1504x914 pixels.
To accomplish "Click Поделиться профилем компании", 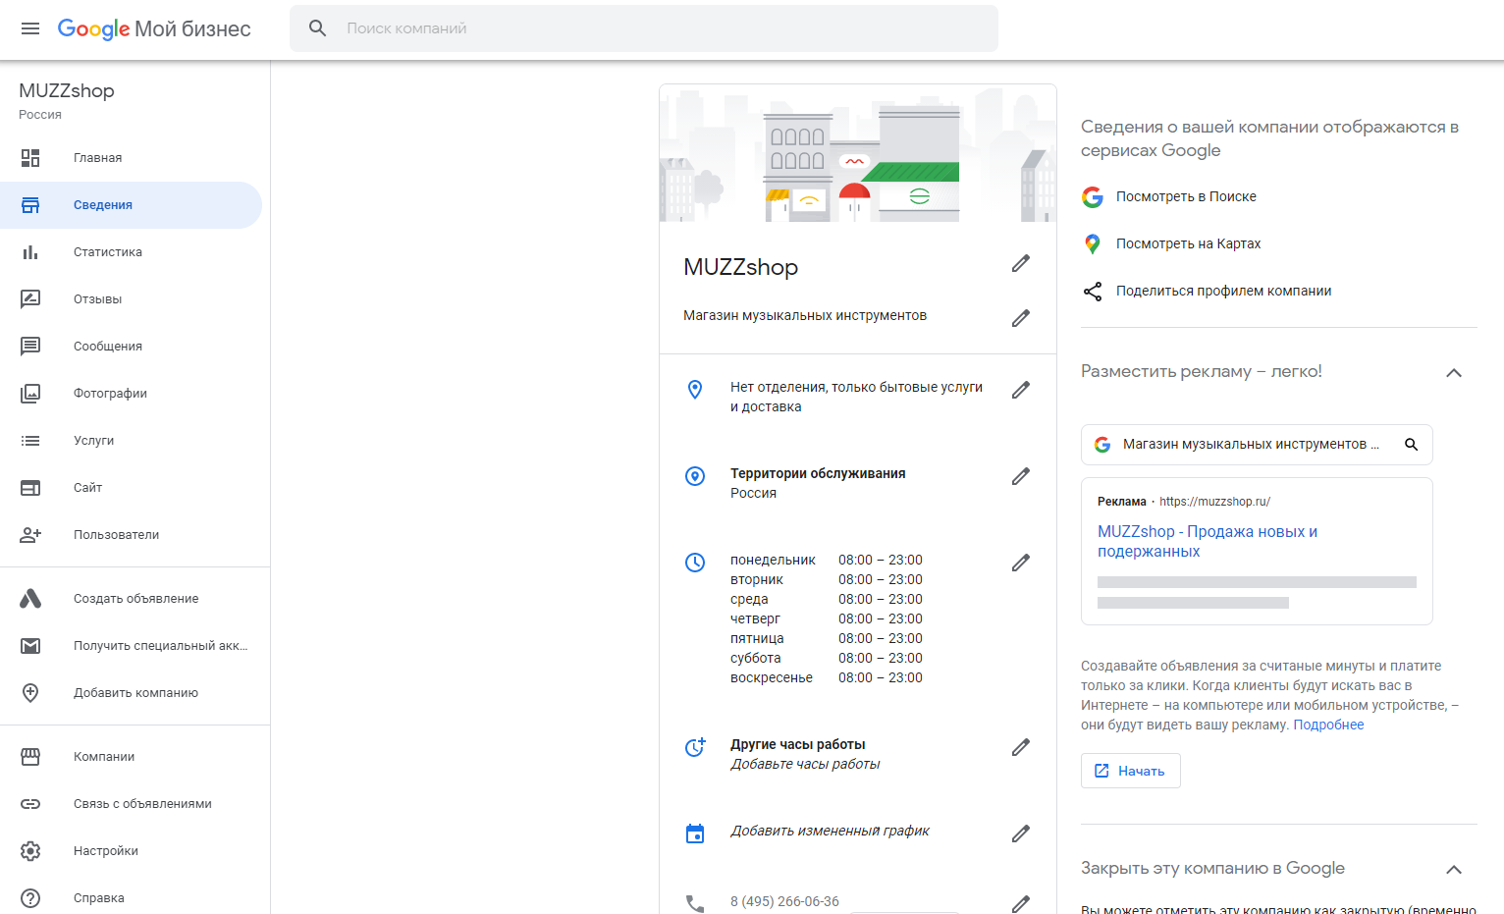I will tap(1223, 292).
